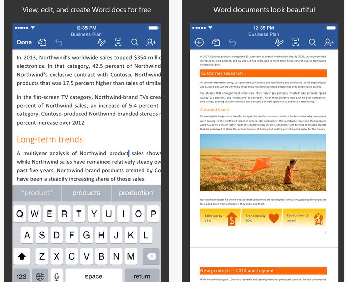346x282 pixels.
Task: Click the magnifier icon in the right phone
Action: click(x=312, y=42)
